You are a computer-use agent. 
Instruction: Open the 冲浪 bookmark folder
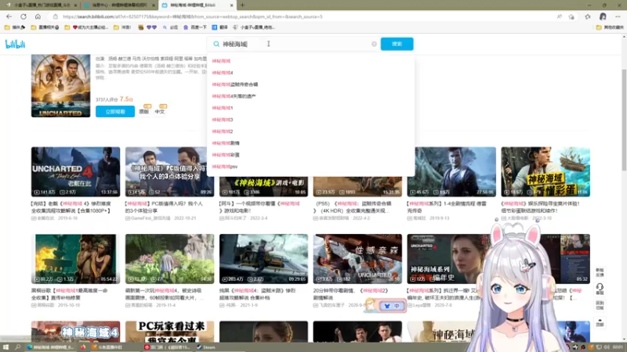click(122, 27)
